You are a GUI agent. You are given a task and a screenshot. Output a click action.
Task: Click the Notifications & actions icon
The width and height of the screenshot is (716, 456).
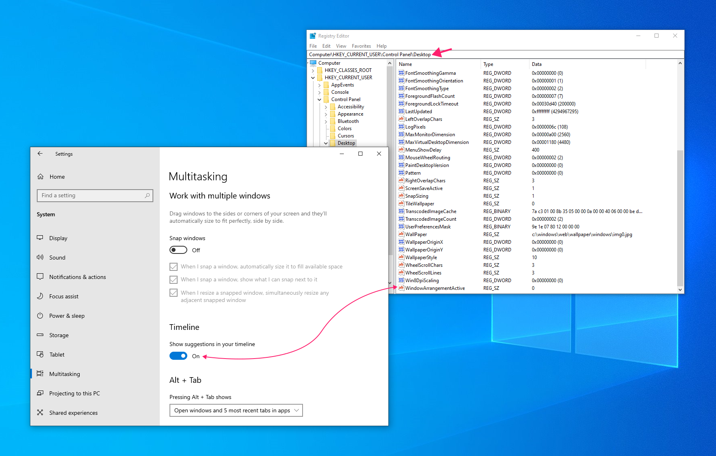point(40,277)
